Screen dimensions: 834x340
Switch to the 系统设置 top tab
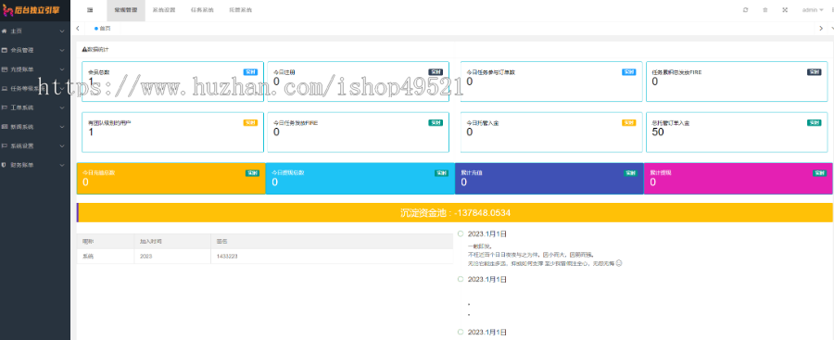[x=164, y=10]
